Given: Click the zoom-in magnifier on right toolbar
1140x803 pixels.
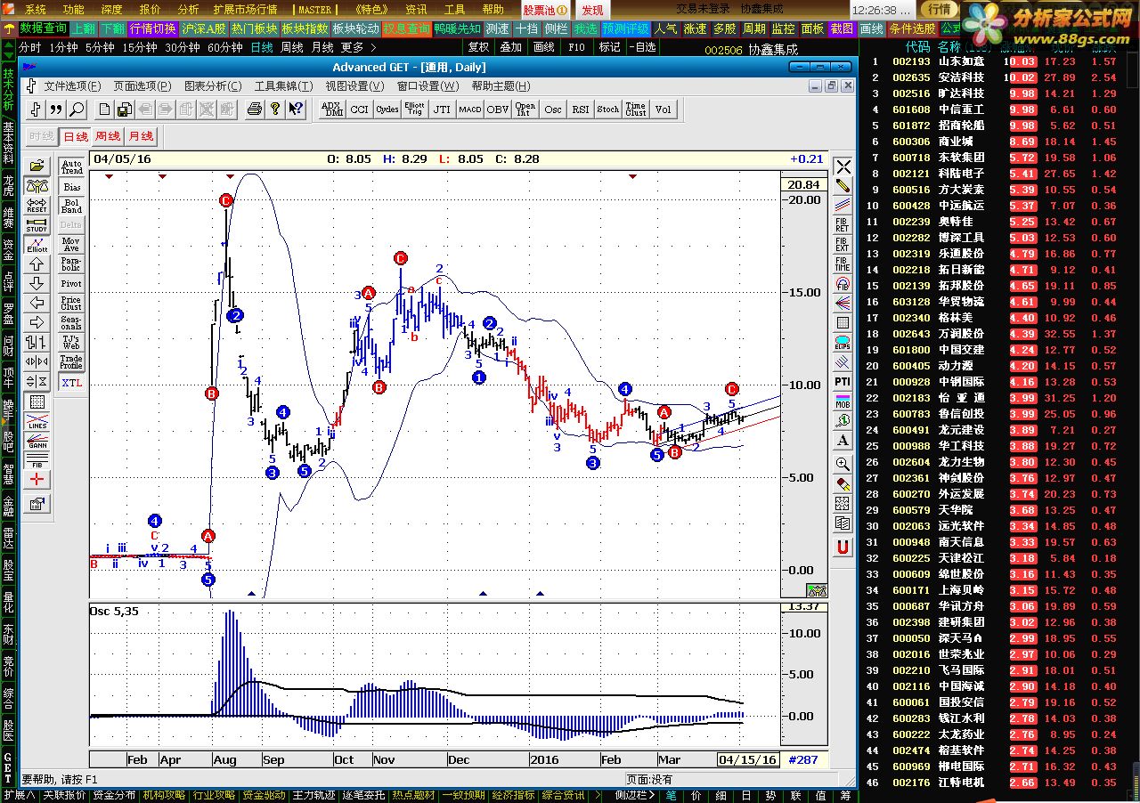Looking at the screenshot, I should coord(843,464).
